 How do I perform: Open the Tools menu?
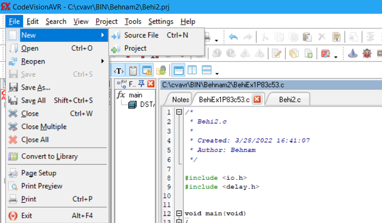(x=133, y=21)
